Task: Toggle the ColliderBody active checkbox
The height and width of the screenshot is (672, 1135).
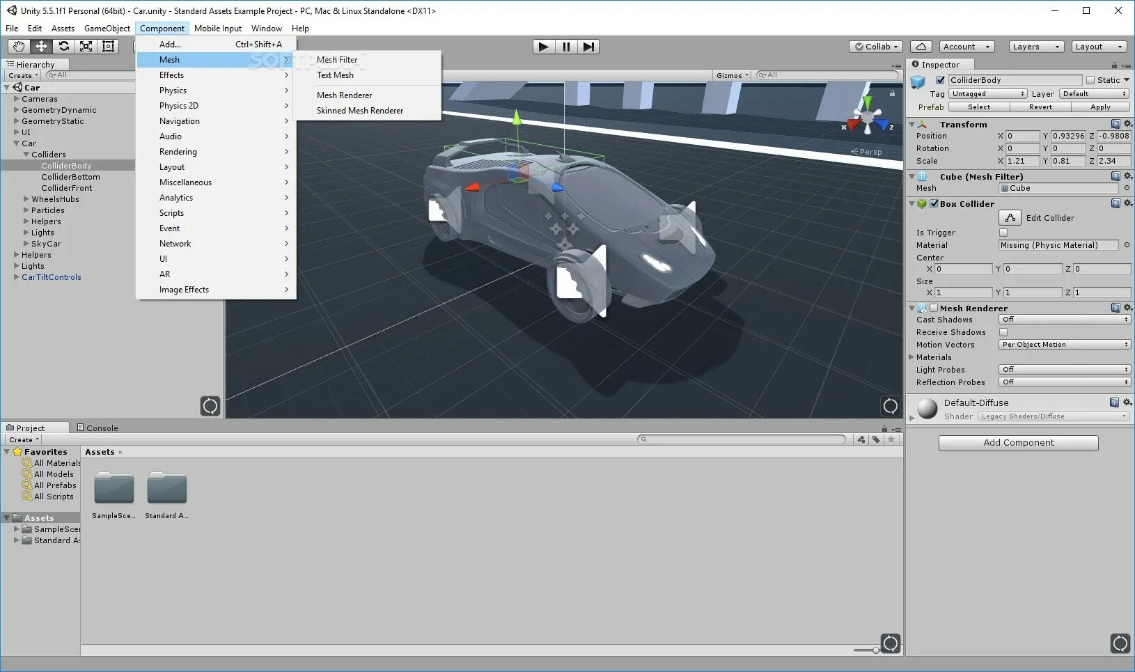Action: tap(940, 80)
